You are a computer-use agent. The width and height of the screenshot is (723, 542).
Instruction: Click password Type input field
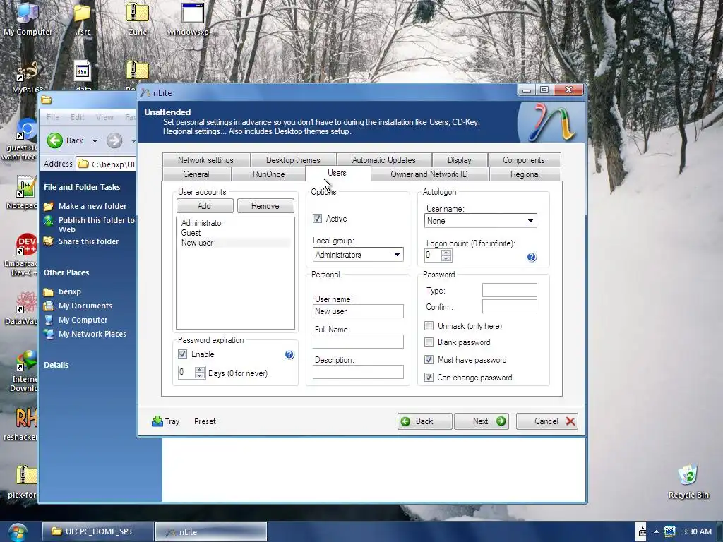(510, 290)
